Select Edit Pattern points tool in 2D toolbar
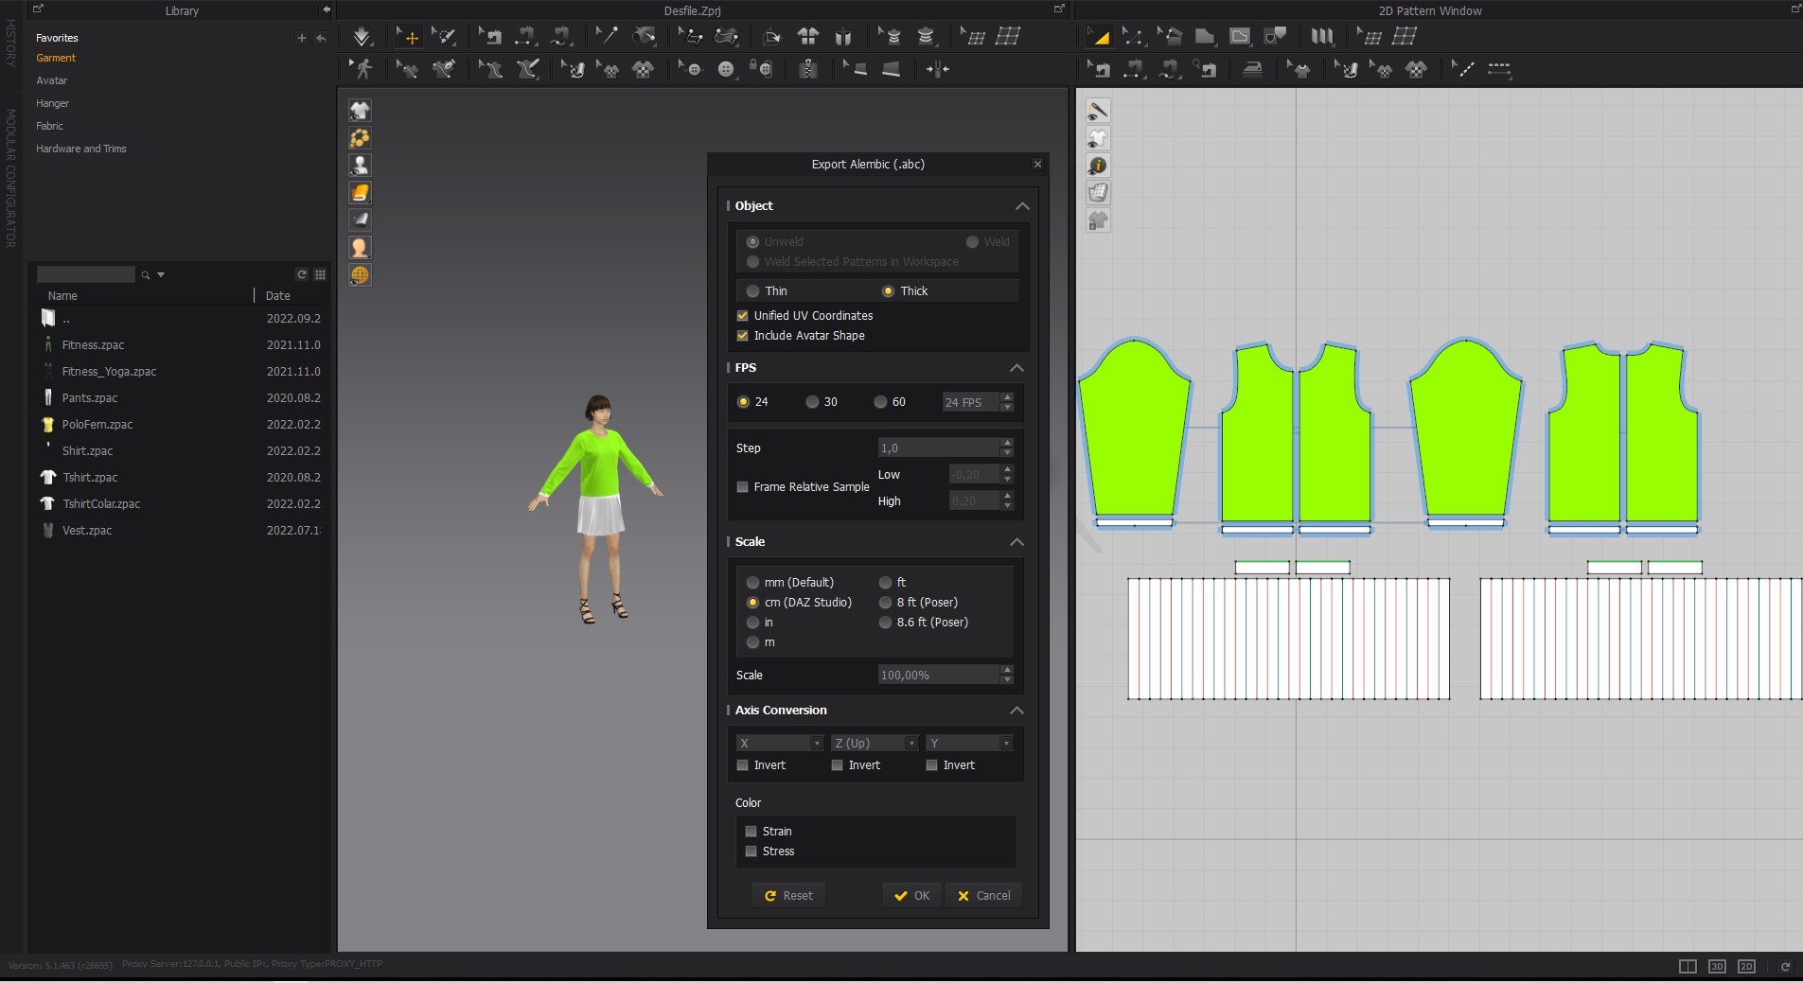The image size is (1803, 983). (x=1133, y=37)
